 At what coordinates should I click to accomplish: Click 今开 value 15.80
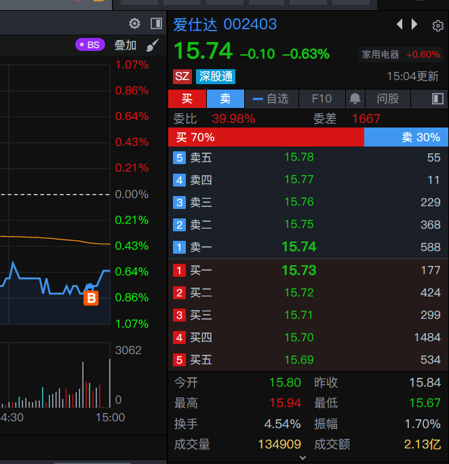point(285,383)
